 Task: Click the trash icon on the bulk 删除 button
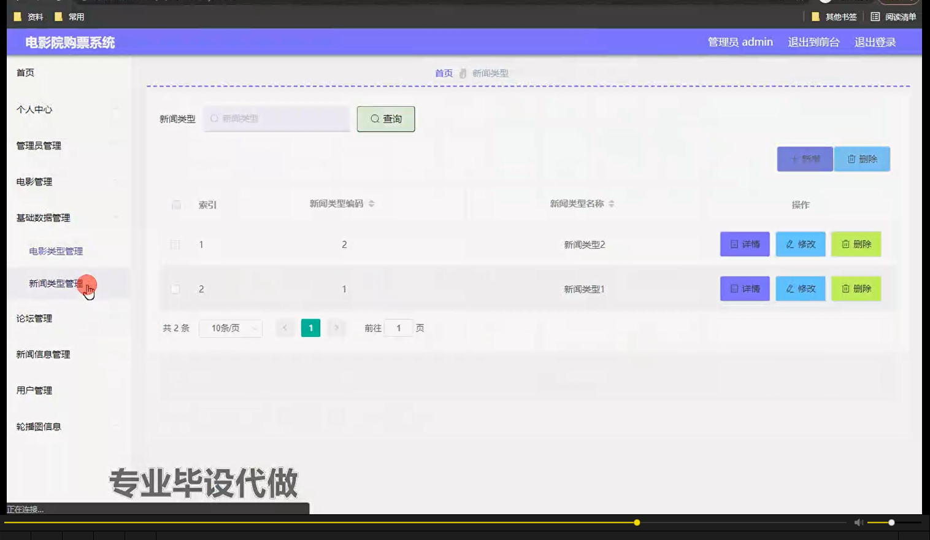point(851,158)
